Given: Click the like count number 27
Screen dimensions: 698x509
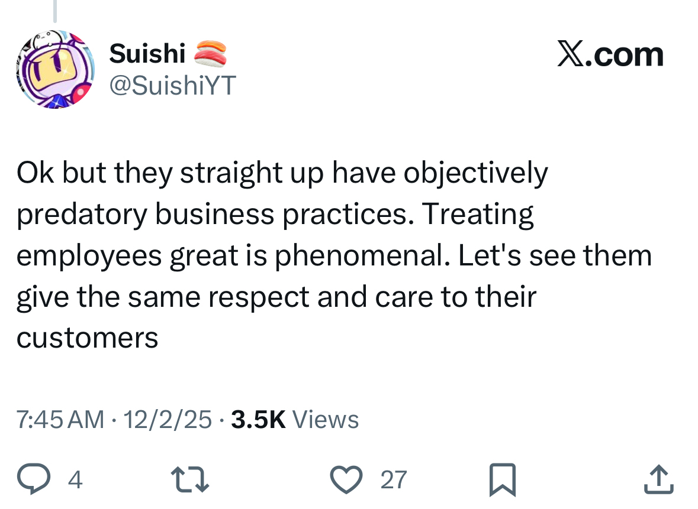Looking at the screenshot, I should (x=394, y=479).
